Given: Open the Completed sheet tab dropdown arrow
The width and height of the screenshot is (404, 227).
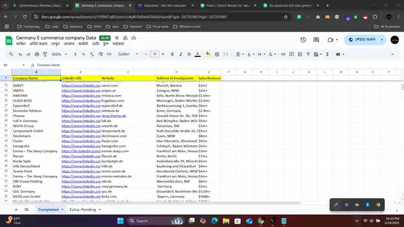Looking at the screenshot, I should pyautogui.click(x=62, y=210).
